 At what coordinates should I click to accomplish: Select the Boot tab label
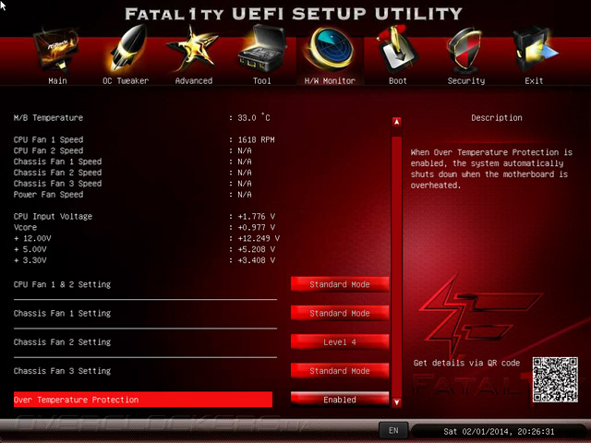[x=398, y=80]
